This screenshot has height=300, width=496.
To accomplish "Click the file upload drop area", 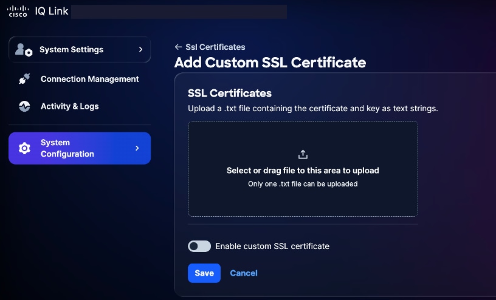I will [303, 169].
